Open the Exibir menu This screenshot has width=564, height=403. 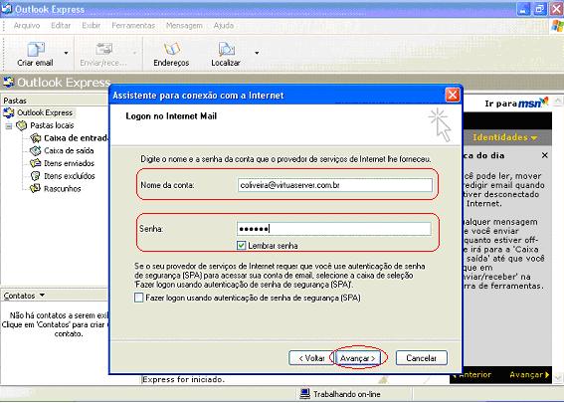coord(92,26)
